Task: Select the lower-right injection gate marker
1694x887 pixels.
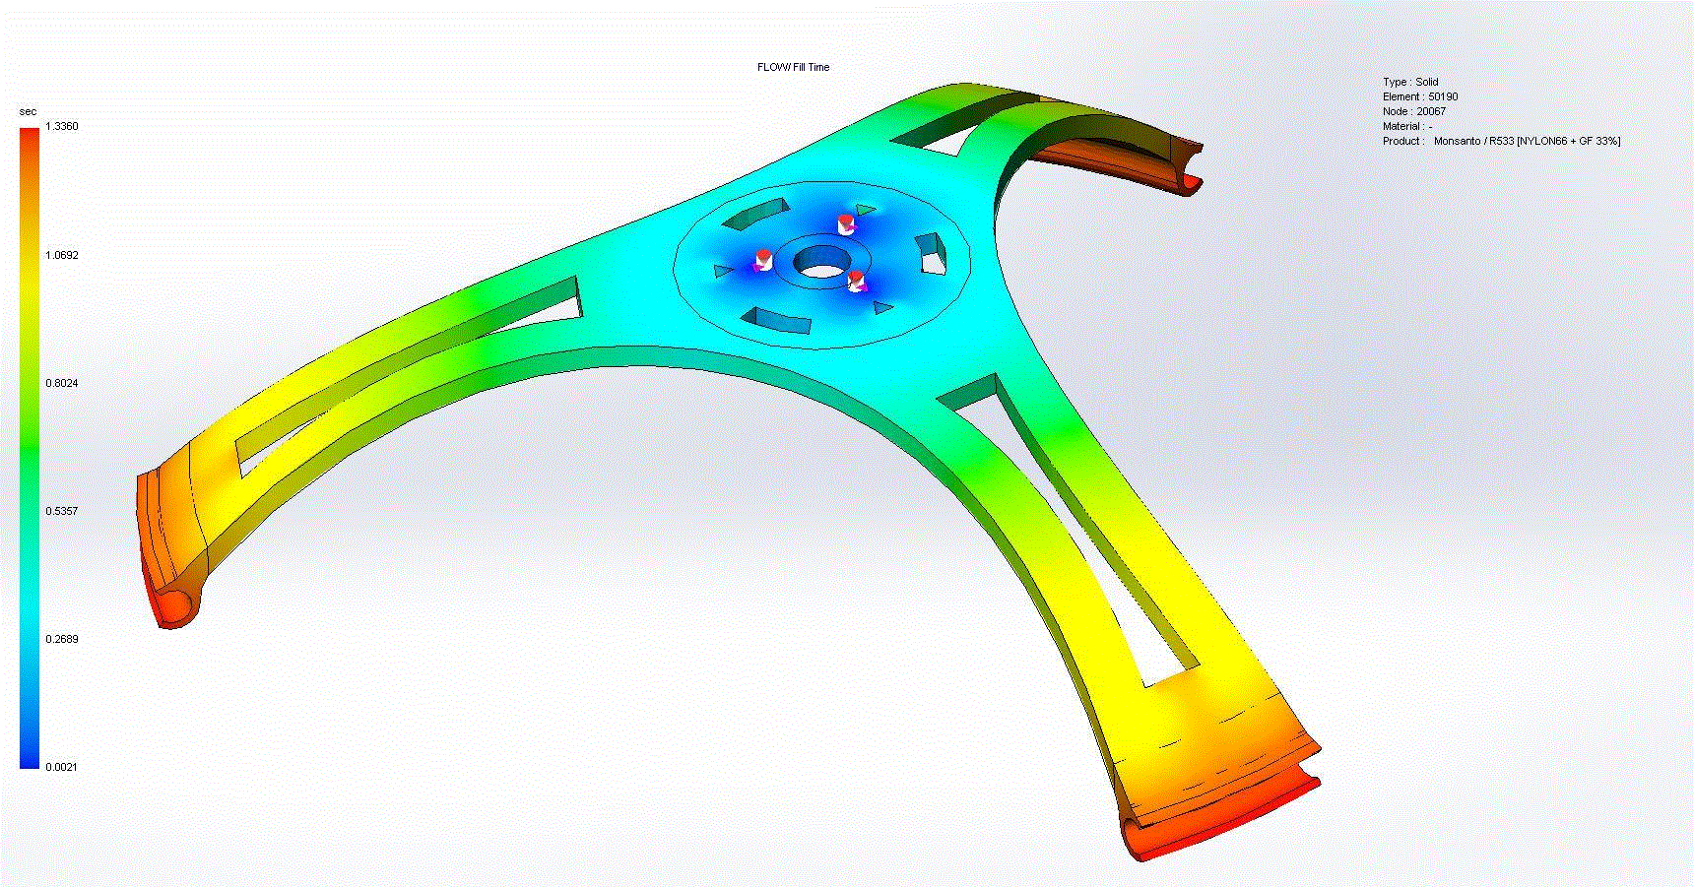Action: 857,281
